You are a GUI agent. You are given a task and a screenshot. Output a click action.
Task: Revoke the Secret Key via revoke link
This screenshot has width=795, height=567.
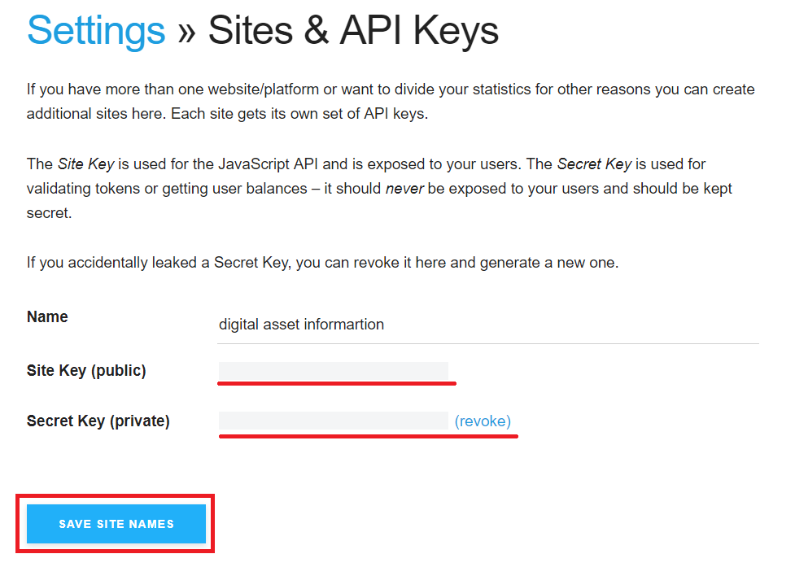click(483, 421)
